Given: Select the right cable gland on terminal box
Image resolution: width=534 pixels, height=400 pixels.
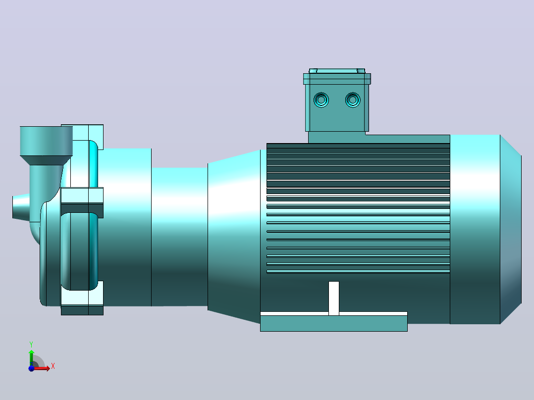Looking at the screenshot, I should coord(353,100).
